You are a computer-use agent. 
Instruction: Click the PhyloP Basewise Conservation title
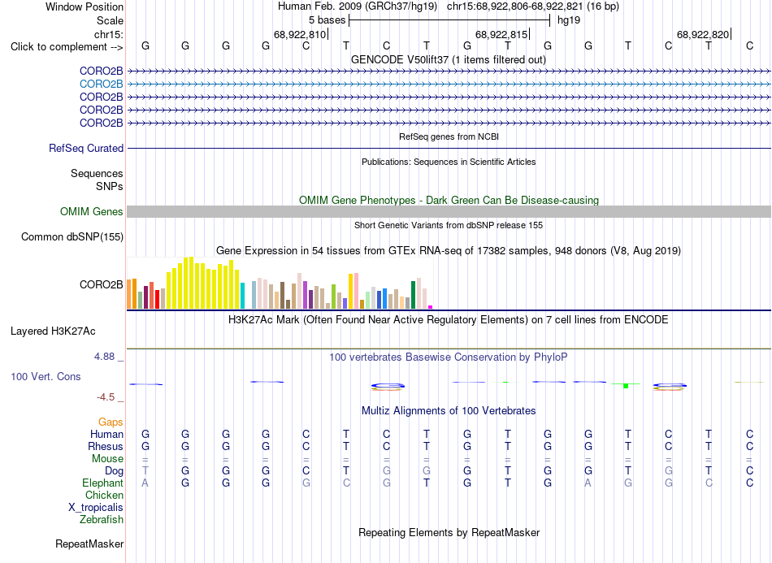click(x=449, y=357)
